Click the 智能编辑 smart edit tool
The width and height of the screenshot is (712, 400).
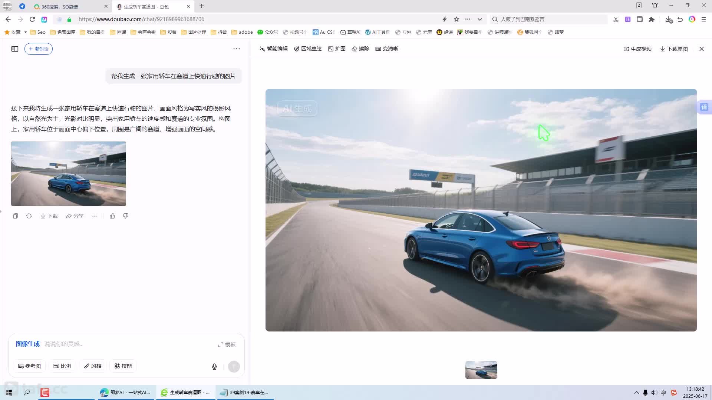(274, 49)
